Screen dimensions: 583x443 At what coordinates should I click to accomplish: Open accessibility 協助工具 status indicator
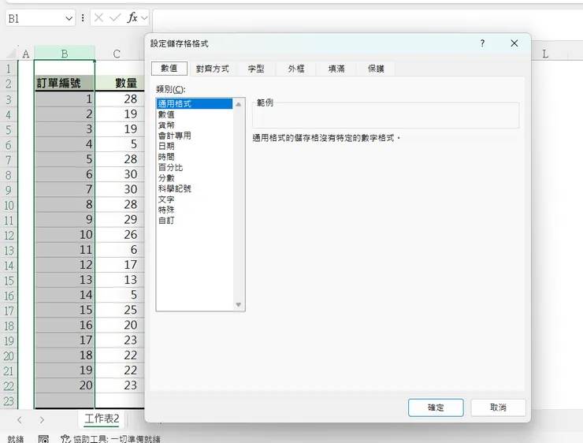point(110,439)
